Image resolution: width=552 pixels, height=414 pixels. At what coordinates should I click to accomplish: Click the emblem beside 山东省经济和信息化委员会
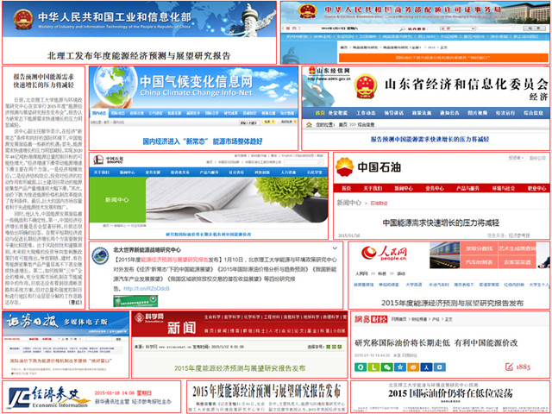click(x=366, y=88)
